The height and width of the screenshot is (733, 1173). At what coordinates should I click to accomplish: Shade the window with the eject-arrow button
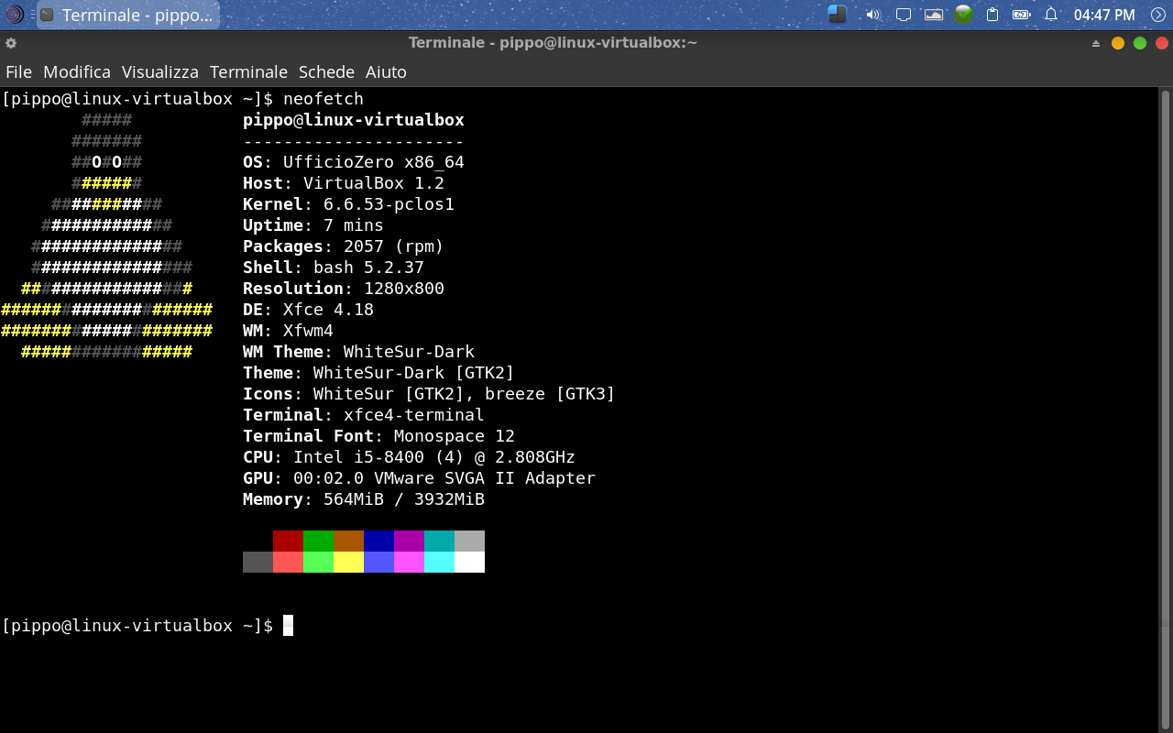coord(1096,43)
